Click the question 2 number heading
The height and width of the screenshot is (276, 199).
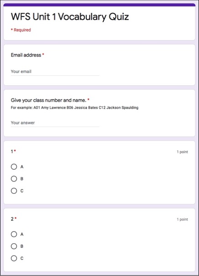12,219
